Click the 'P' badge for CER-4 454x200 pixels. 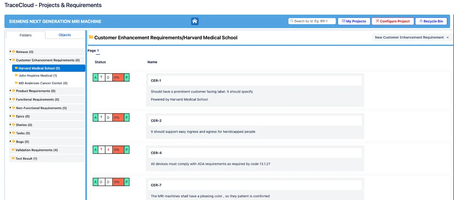(127, 150)
